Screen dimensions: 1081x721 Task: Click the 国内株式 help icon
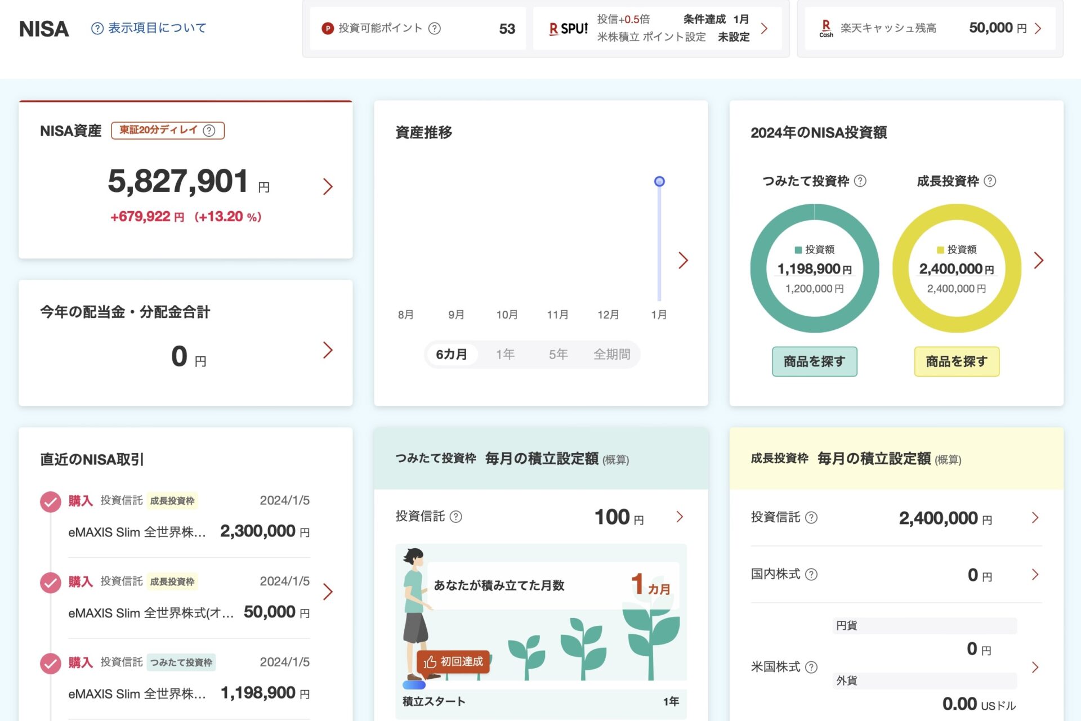[x=811, y=575]
